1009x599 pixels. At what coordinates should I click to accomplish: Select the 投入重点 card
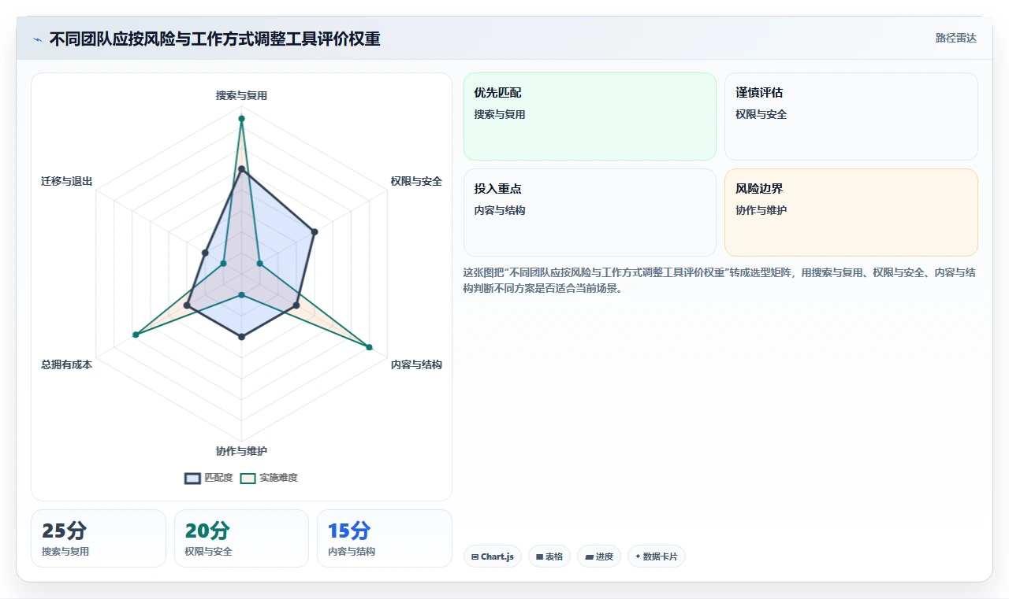pos(590,213)
